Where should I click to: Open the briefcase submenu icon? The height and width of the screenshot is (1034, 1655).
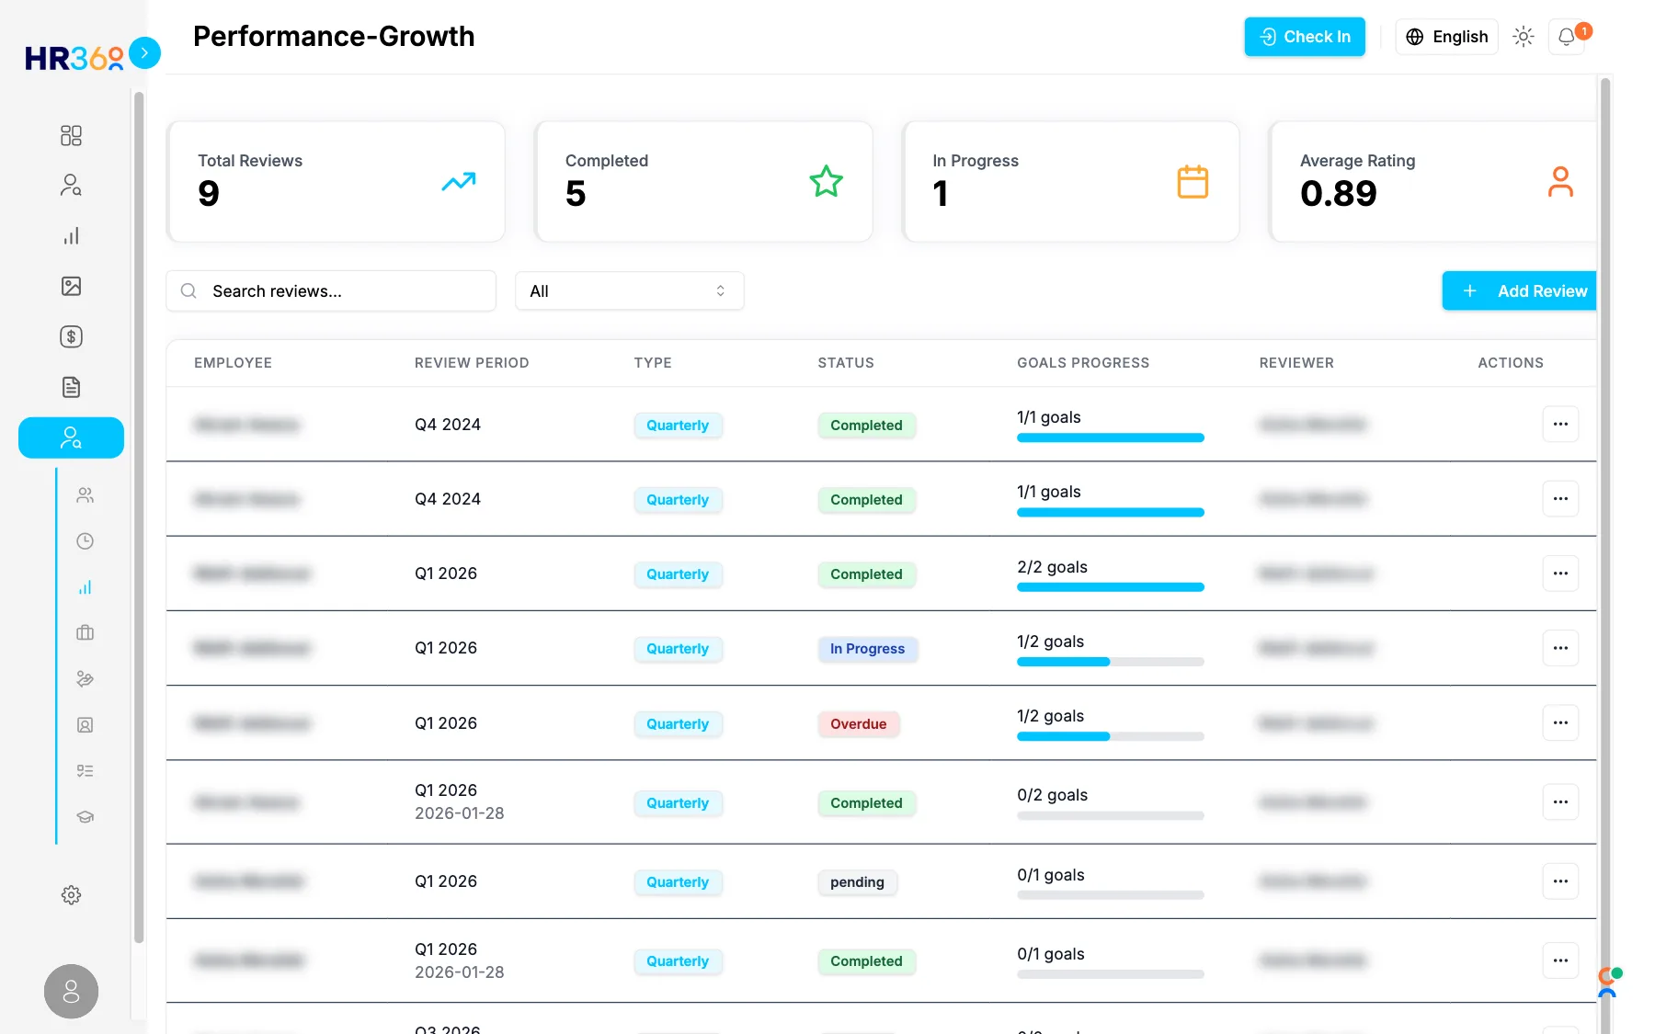click(85, 633)
